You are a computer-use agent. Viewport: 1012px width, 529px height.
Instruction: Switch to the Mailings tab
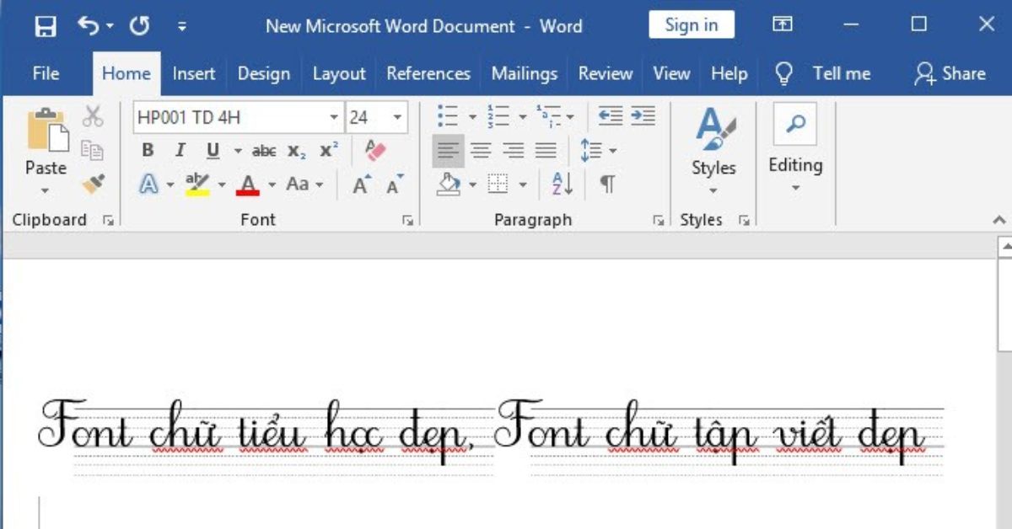pyautogui.click(x=525, y=73)
